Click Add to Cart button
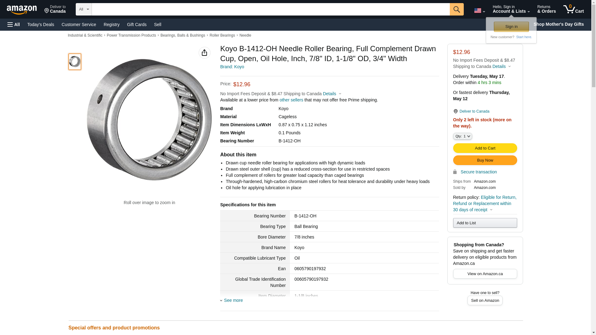This screenshot has height=335, width=596. (x=485, y=148)
